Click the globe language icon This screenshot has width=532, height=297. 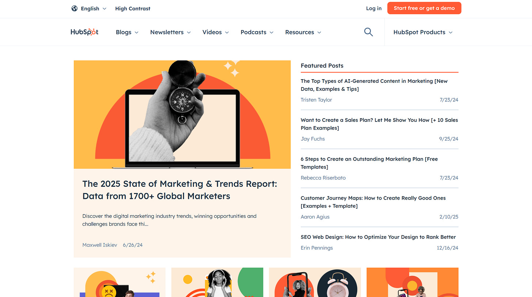pyautogui.click(x=75, y=8)
